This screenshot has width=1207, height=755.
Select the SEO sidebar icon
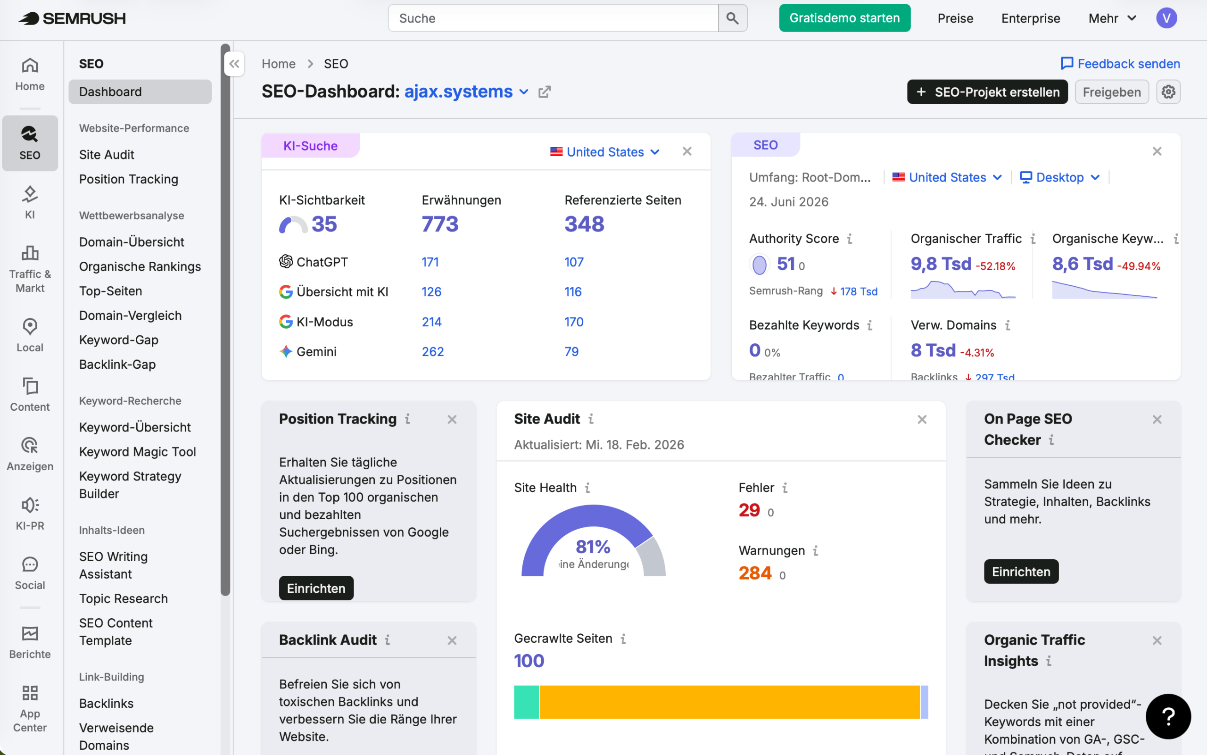(30, 143)
